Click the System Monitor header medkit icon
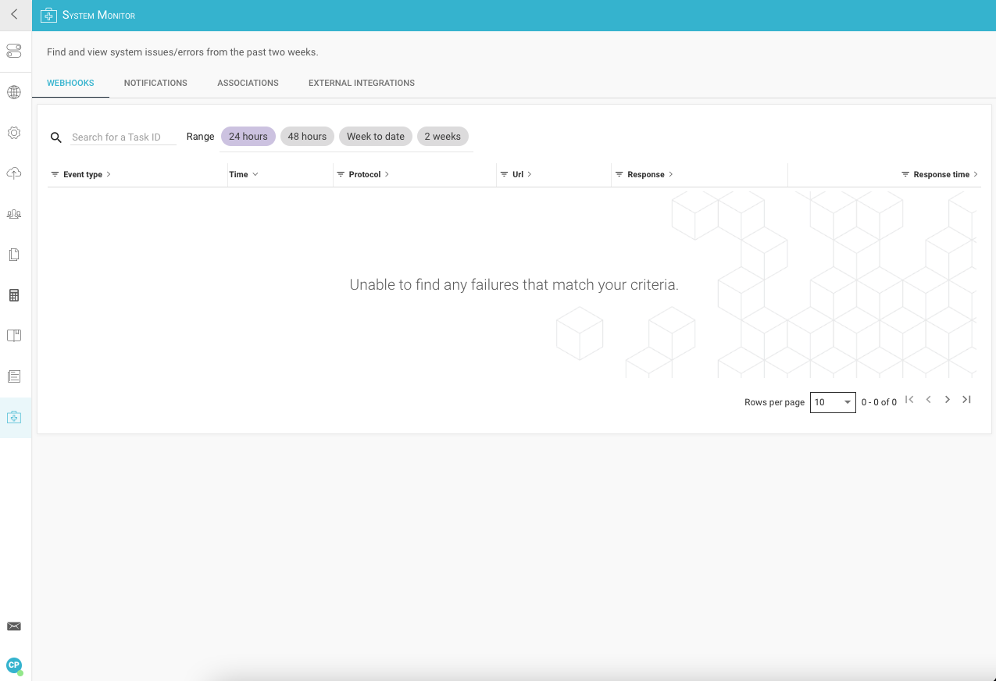The image size is (996, 681). [x=48, y=16]
